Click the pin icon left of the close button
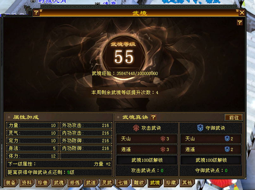Image resolution: width=255 pixels, height=190 pixels. tap(237, 11)
